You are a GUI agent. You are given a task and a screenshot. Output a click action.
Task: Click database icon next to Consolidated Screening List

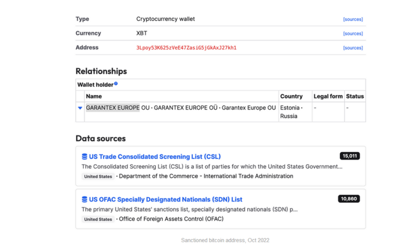tap(84, 157)
